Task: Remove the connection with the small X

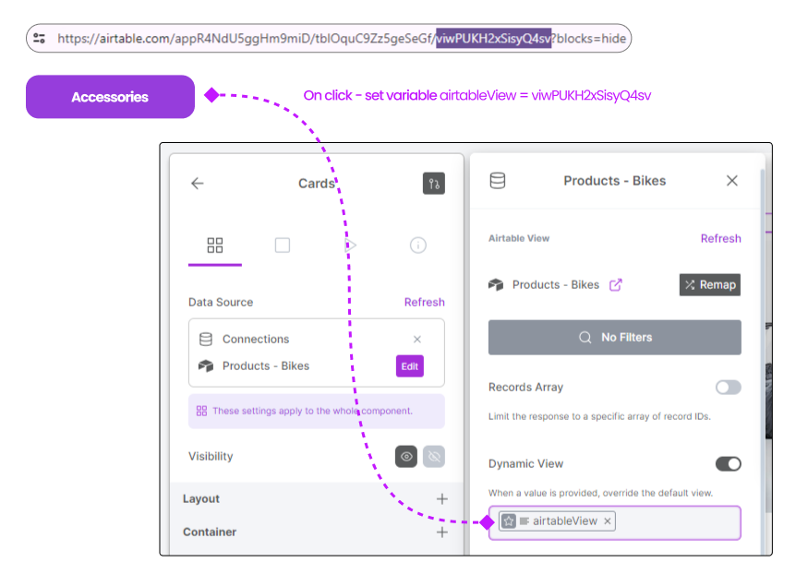Action: pyautogui.click(x=417, y=340)
